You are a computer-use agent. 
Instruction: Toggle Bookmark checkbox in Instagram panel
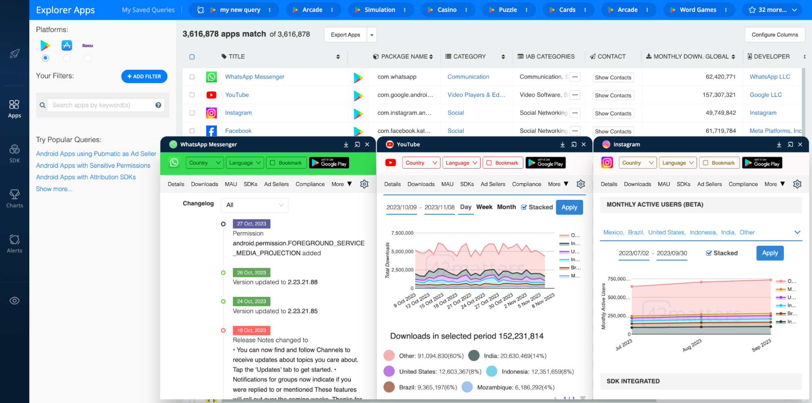point(706,163)
